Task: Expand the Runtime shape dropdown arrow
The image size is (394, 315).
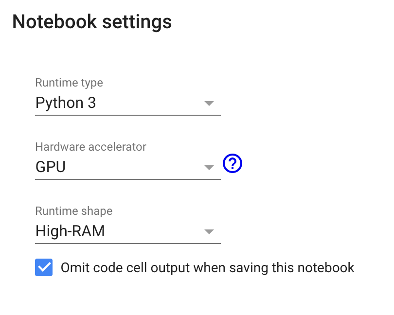Action: tap(209, 231)
